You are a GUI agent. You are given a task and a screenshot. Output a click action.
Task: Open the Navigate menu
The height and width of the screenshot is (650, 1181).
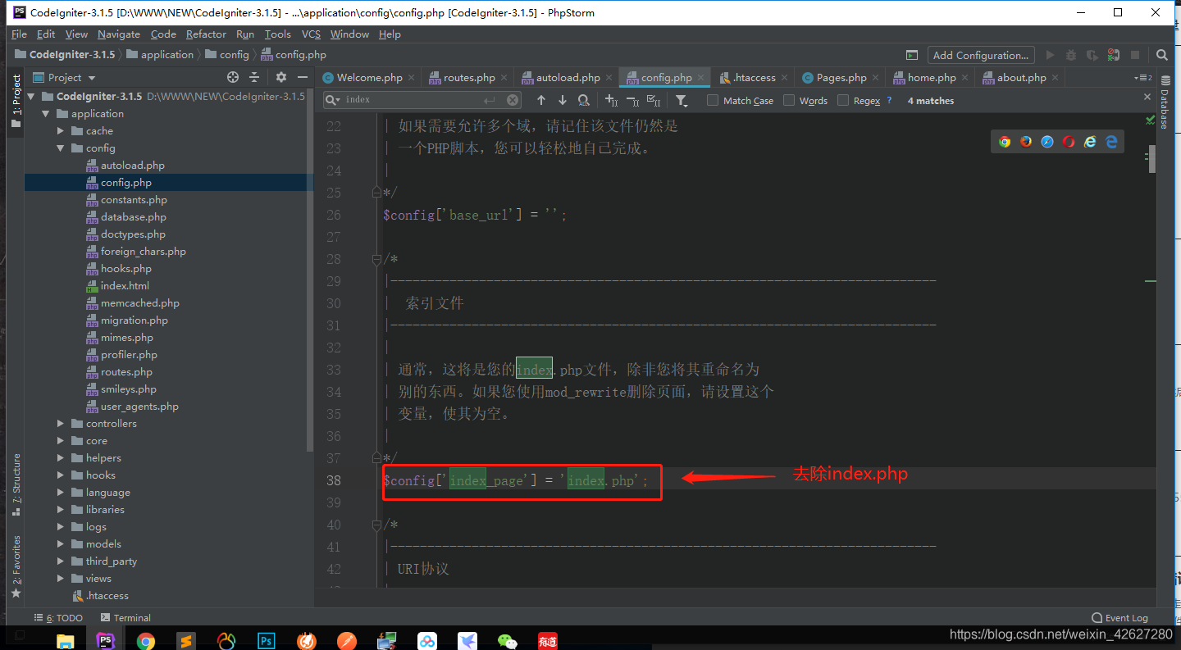pos(119,34)
